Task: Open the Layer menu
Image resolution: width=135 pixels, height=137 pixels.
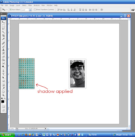Action: click(18, 5)
